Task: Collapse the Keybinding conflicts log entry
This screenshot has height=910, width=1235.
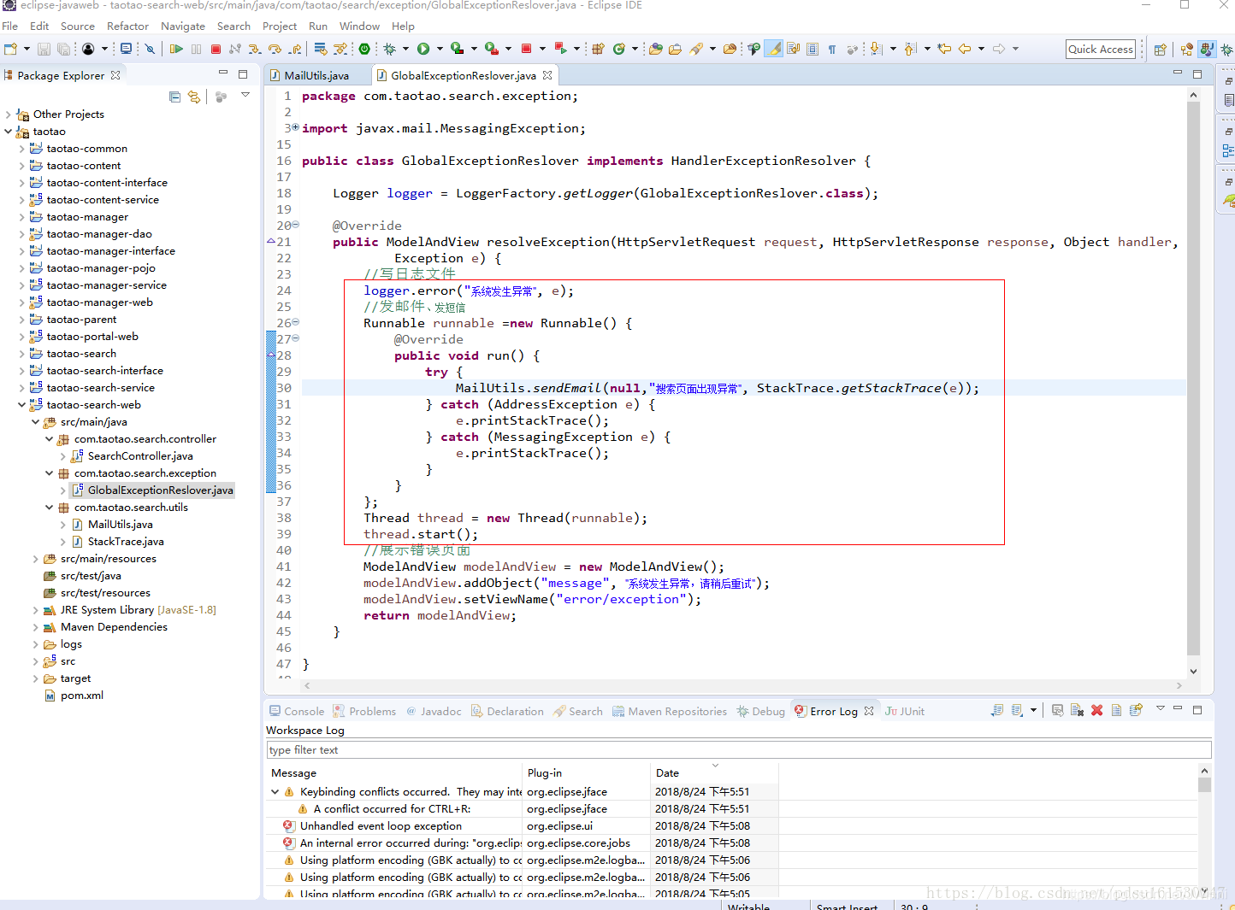Action: [275, 792]
